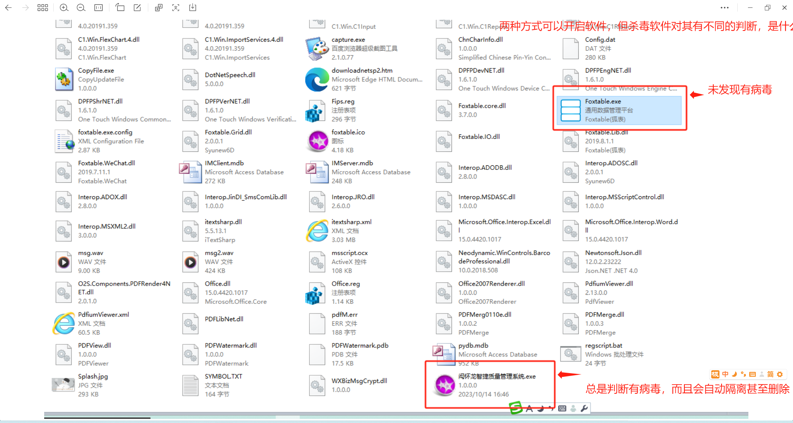
Task: Open the thumbnail grid view
Action: [x=43, y=7]
